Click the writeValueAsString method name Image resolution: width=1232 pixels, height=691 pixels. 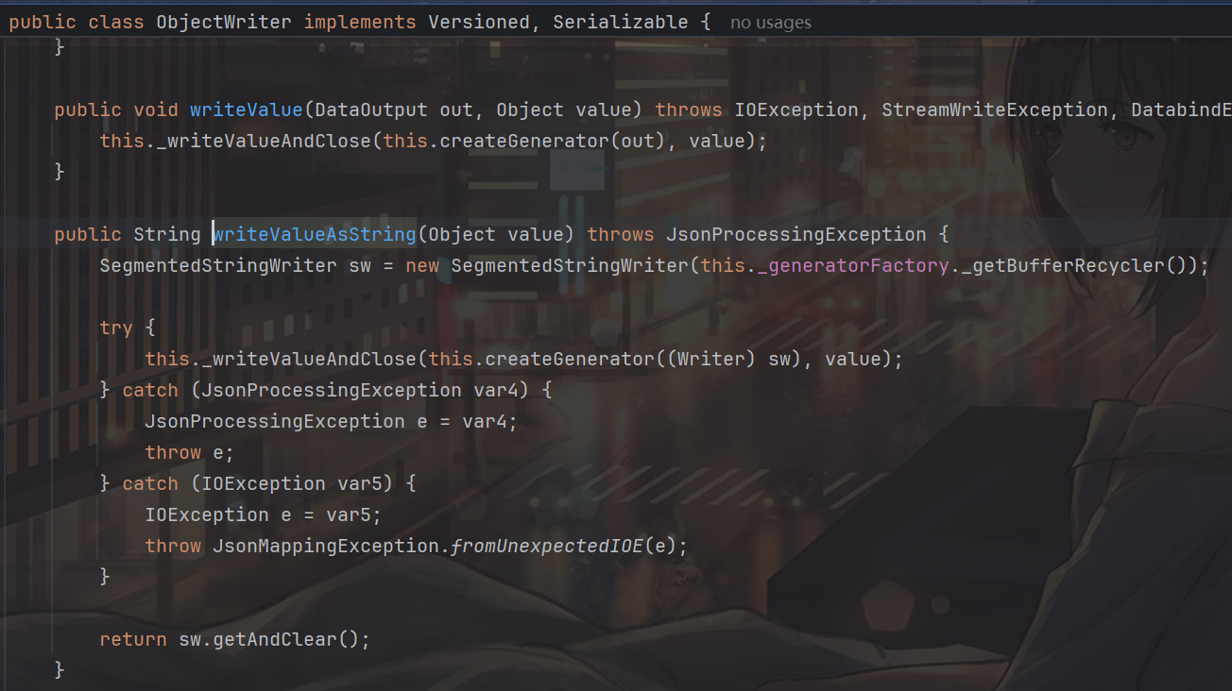pos(315,234)
